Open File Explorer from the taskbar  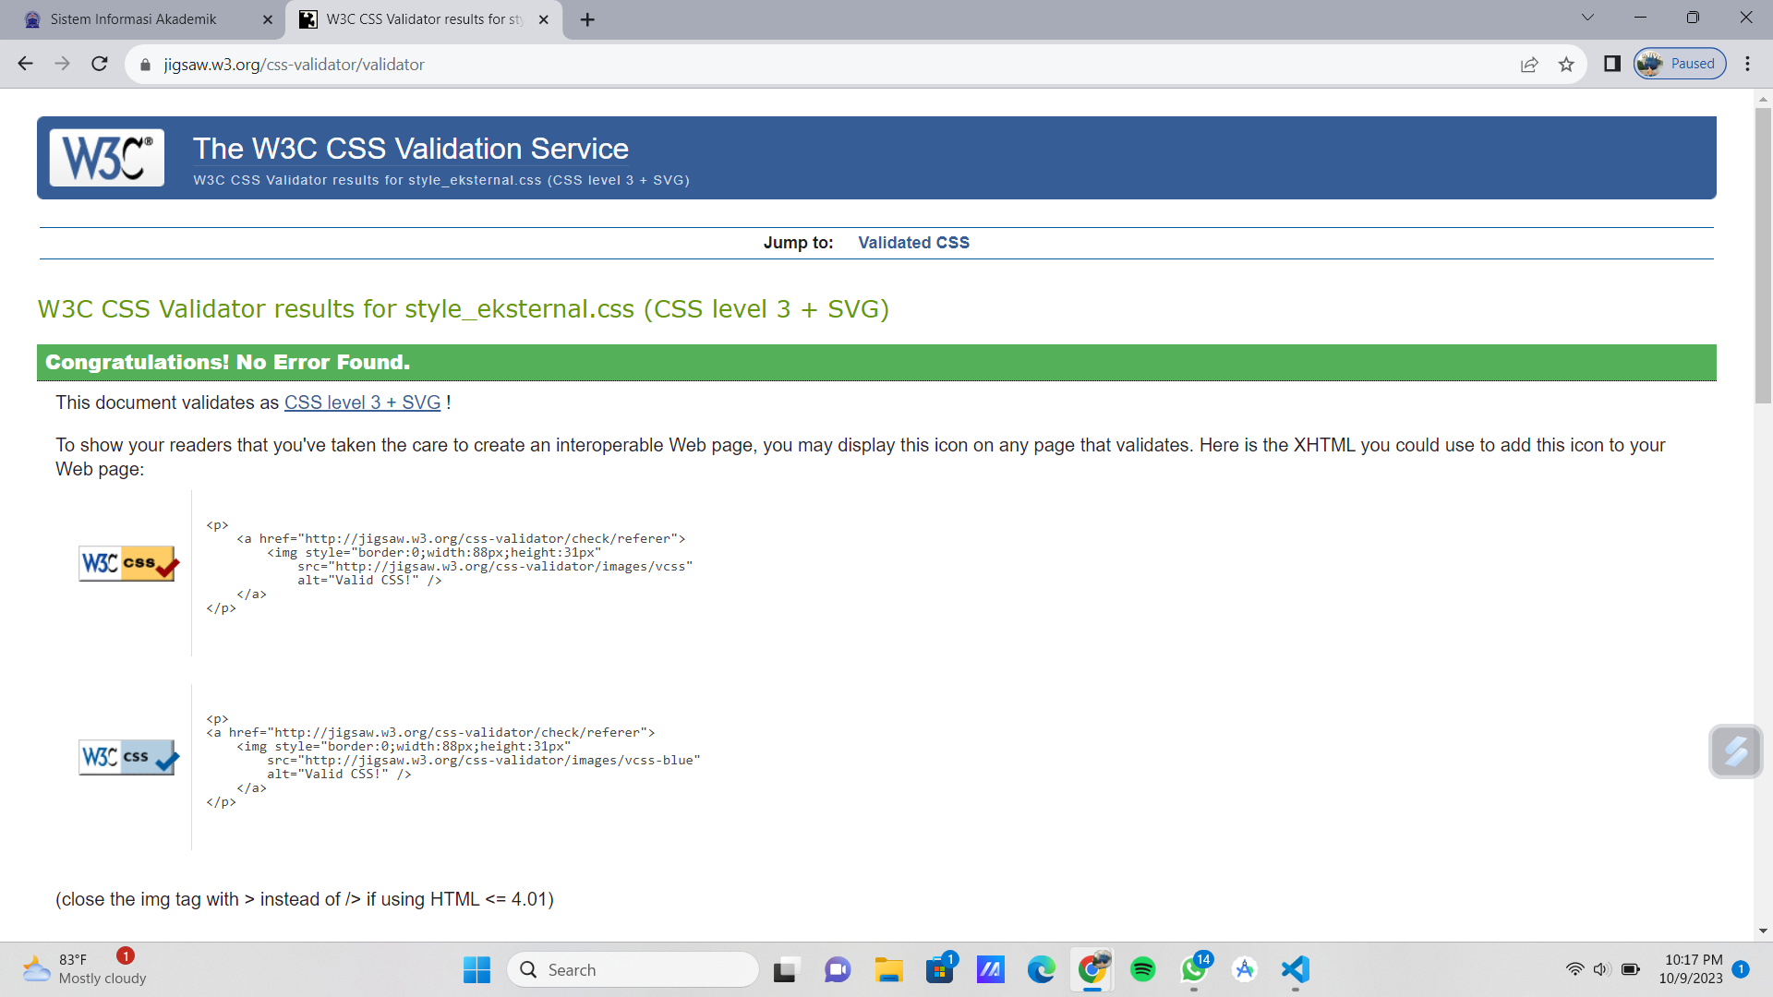(x=888, y=969)
